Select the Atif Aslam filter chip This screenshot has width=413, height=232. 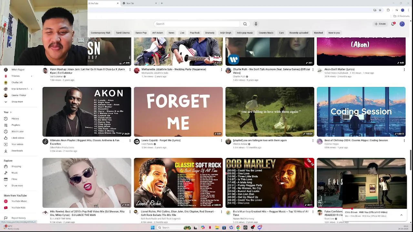click(157, 33)
